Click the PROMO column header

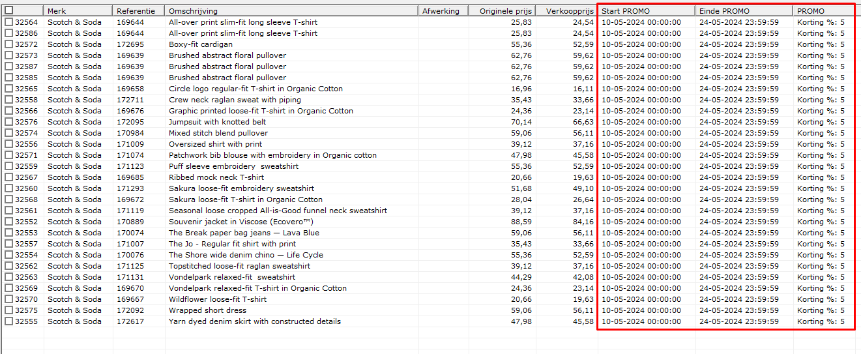824,11
